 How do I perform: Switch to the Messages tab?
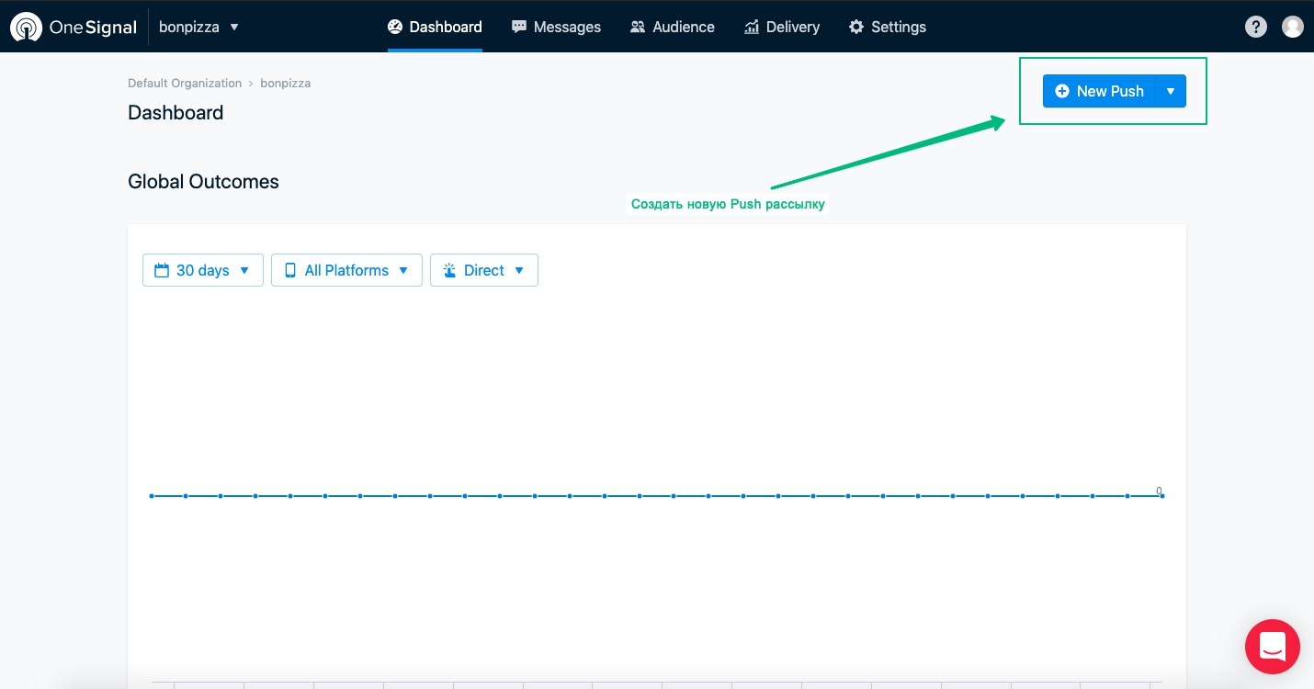[x=556, y=27]
